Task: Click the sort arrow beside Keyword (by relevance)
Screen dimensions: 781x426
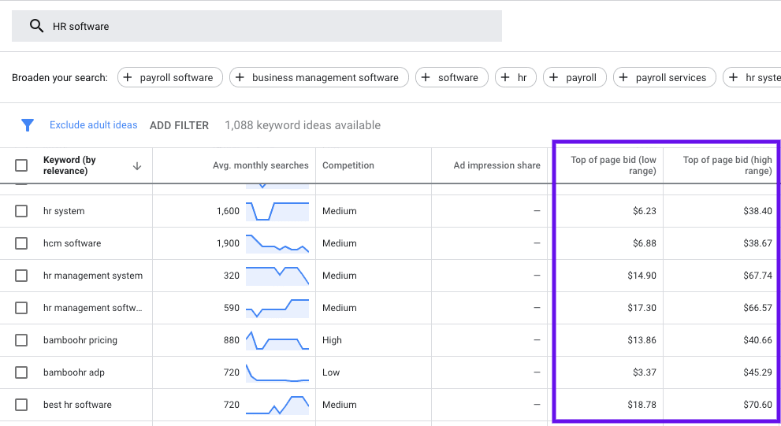Action: click(137, 165)
